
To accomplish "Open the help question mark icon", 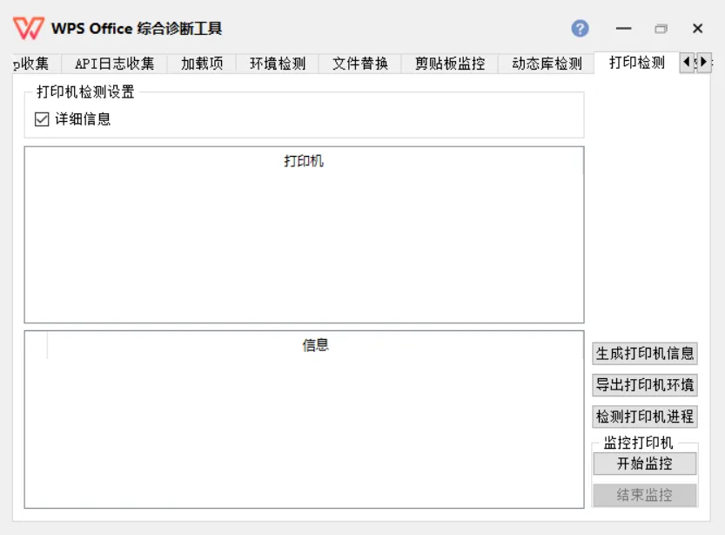I will 580,29.
